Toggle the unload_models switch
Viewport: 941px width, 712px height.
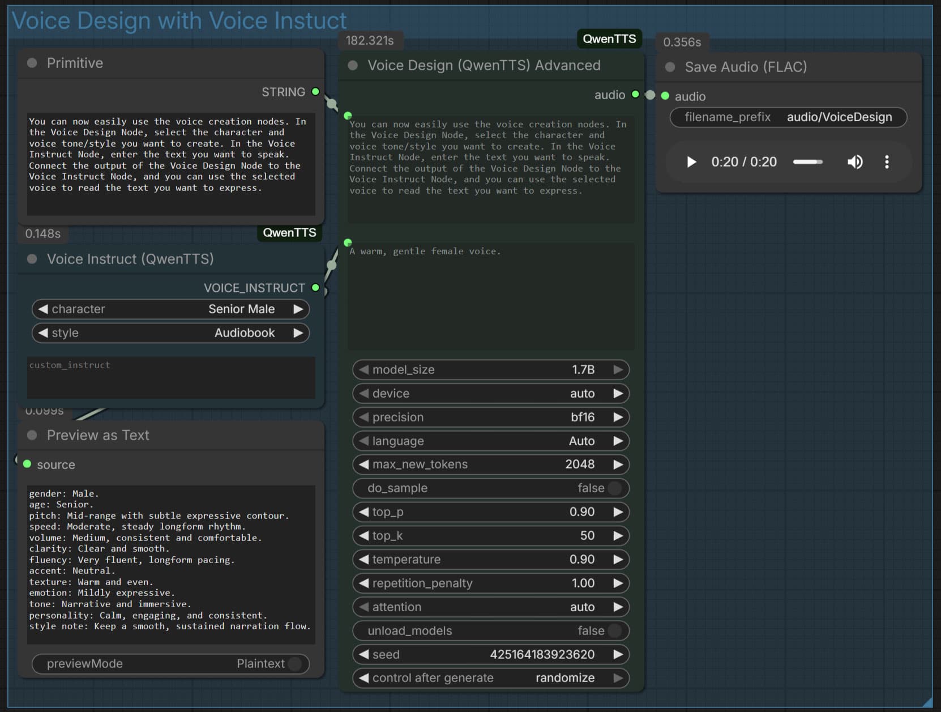click(614, 630)
